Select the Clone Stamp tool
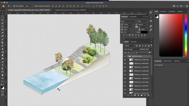Image resolution: width=189 pixels, height=106 pixels. pyautogui.click(x=2, y=42)
